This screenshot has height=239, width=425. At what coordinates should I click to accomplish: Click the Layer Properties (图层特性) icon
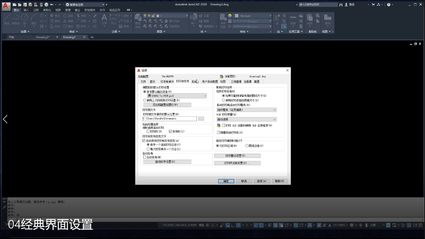click(138, 18)
